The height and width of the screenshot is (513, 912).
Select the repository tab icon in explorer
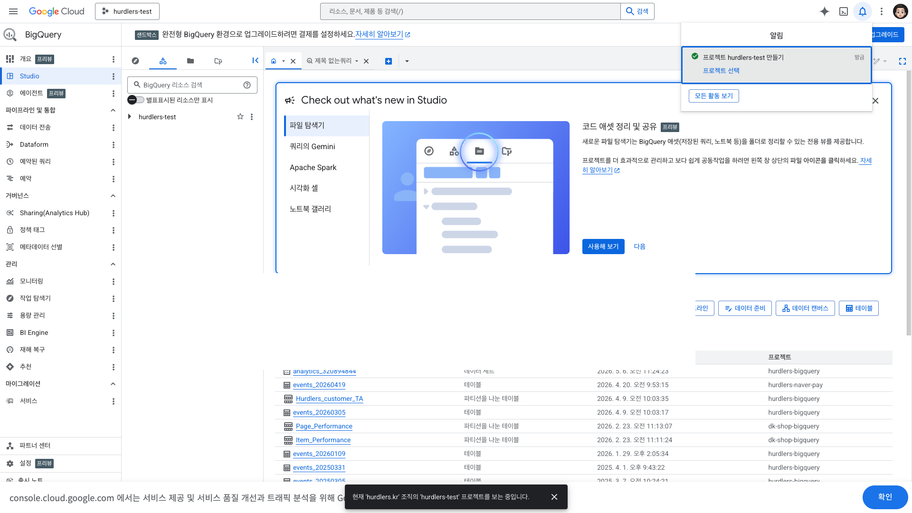(218, 61)
